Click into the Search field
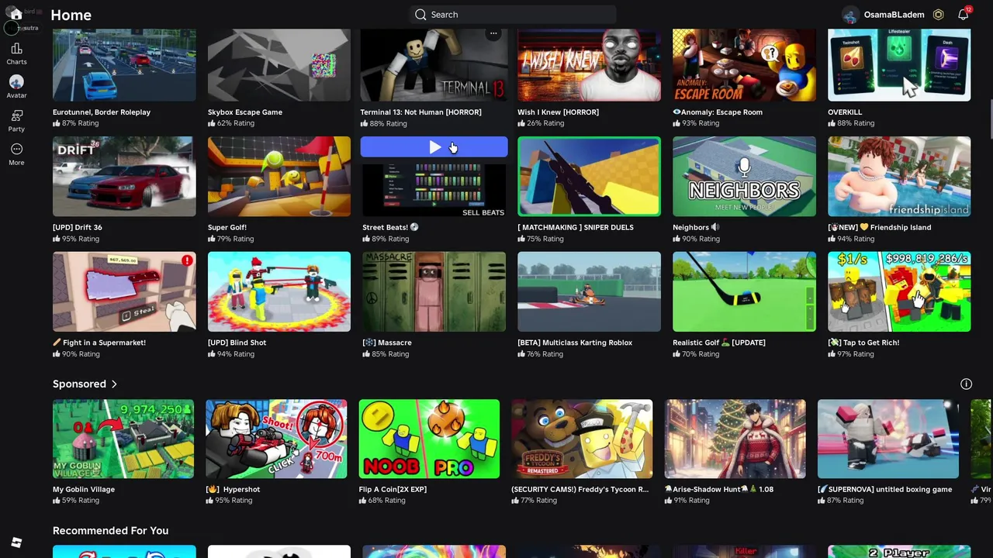This screenshot has height=558, width=993. click(x=512, y=15)
